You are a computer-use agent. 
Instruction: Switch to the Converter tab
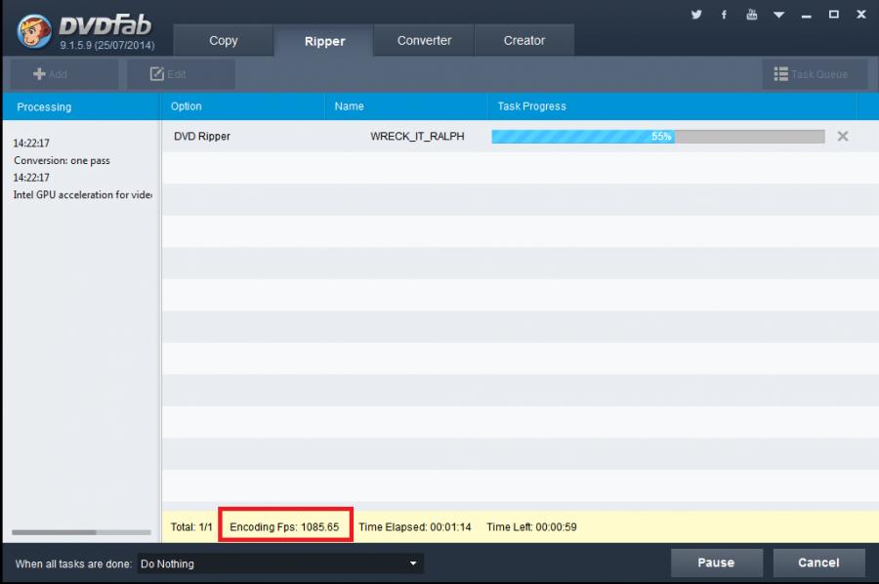tap(424, 40)
